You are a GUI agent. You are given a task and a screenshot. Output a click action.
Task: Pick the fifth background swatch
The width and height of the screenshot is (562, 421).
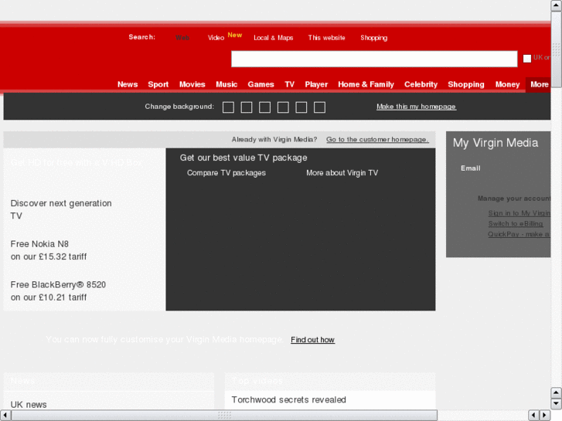(301, 107)
